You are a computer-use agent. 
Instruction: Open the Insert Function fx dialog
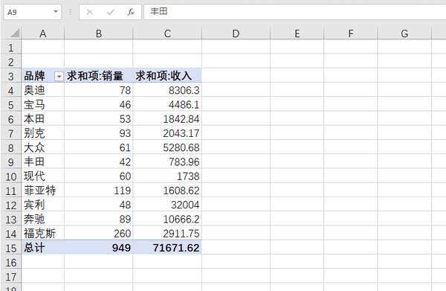(131, 12)
